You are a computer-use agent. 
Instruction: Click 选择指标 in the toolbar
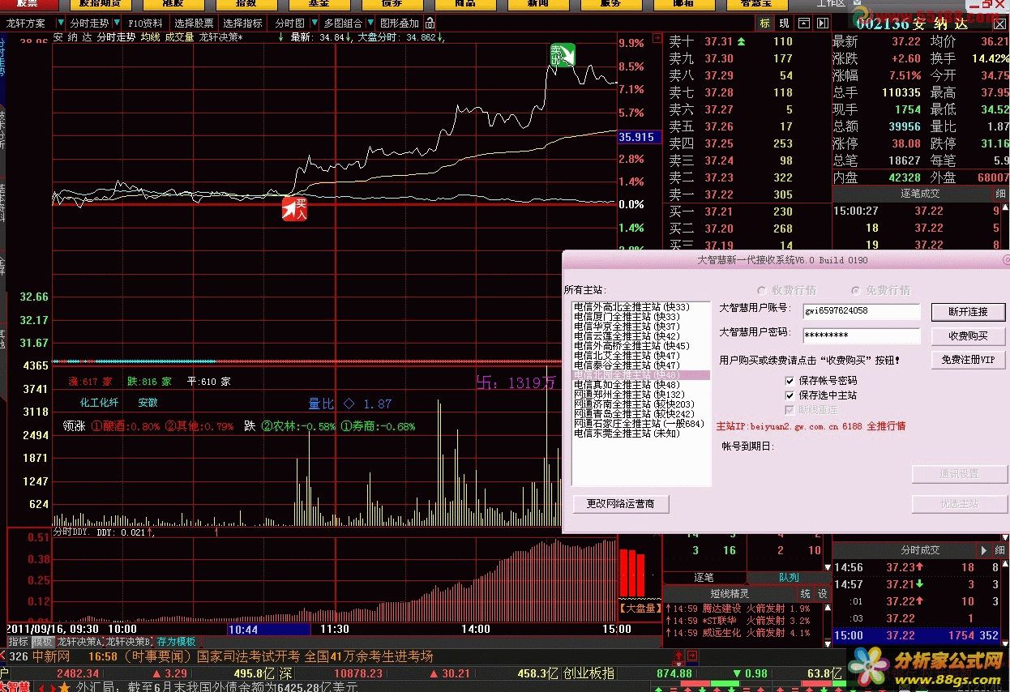pyautogui.click(x=243, y=23)
